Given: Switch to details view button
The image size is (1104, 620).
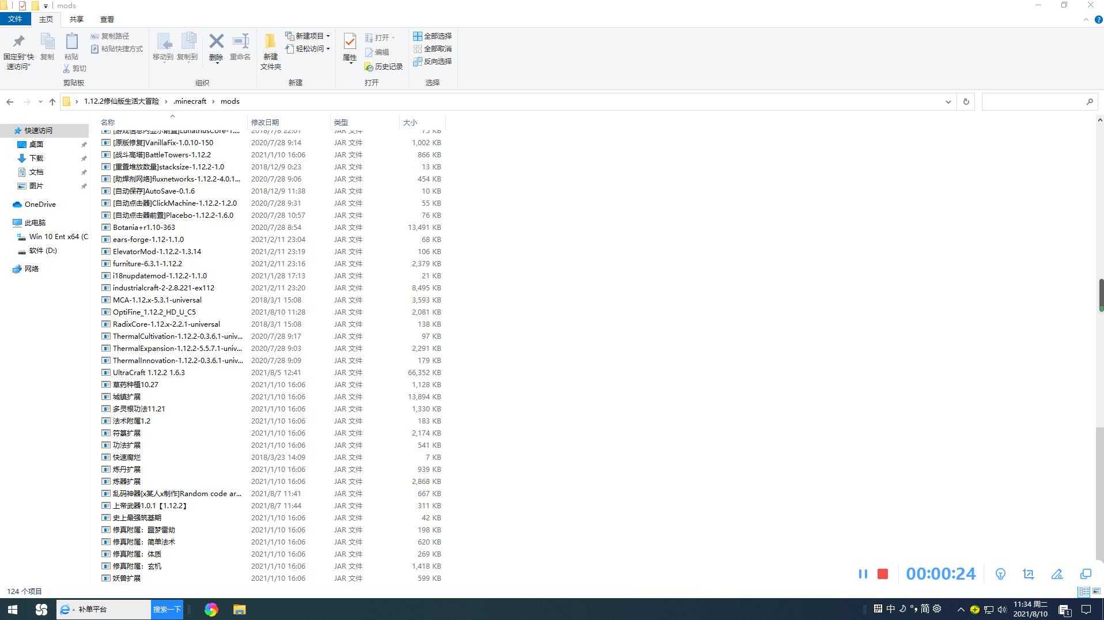Looking at the screenshot, I should (1084, 591).
